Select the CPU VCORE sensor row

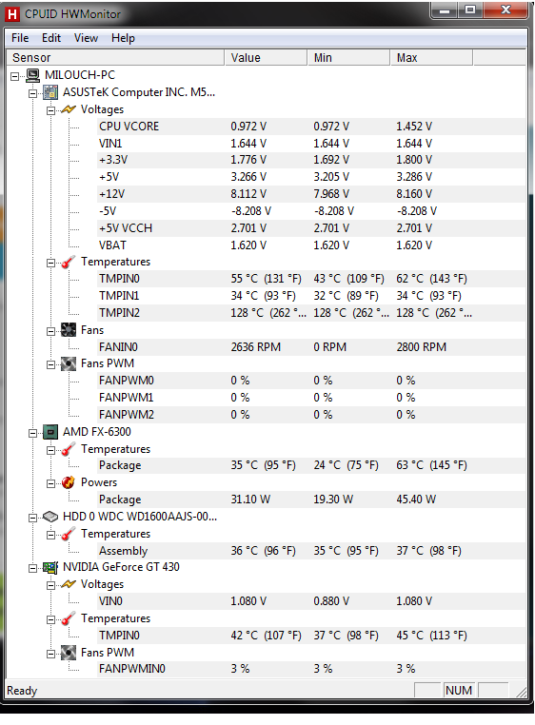pyautogui.click(x=311, y=127)
